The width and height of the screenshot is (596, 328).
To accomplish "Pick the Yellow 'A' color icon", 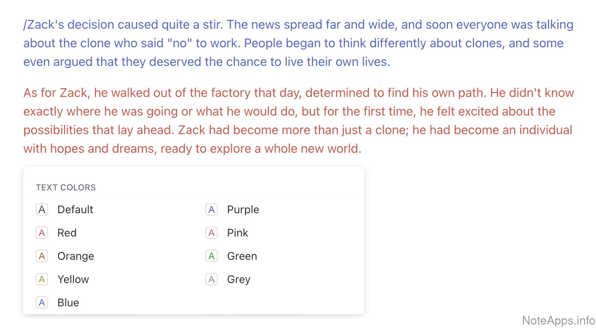I will [x=42, y=280].
